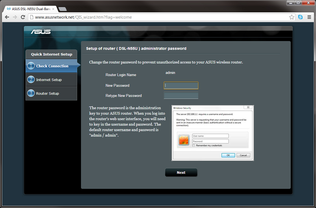Screen dimensions: 316x208
Task: Focus the Retype New Password field
Action: click(181, 96)
